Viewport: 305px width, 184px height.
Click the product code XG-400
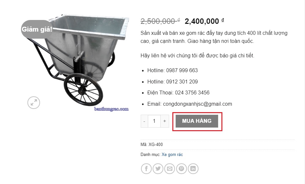click(x=156, y=145)
